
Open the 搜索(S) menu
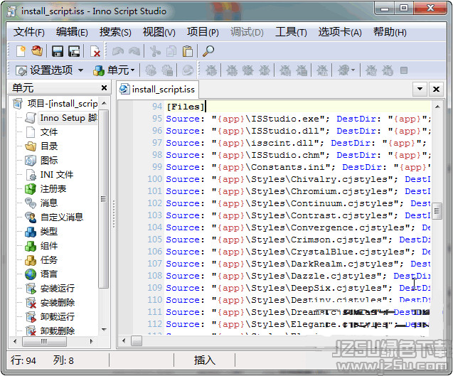(115, 32)
